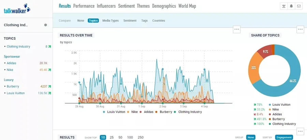307x140 pixels.
Task: Open settings gear beside Clothing Ind... project
Action: click(45, 25)
